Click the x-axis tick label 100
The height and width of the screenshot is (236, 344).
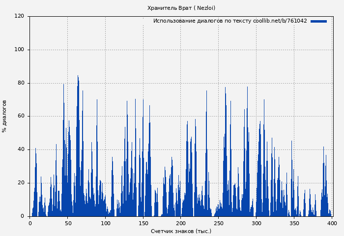[105, 223]
